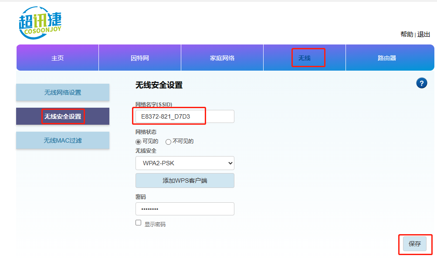Choose the 不可见的 radio button
This screenshot has height=259, width=437.
(168, 142)
